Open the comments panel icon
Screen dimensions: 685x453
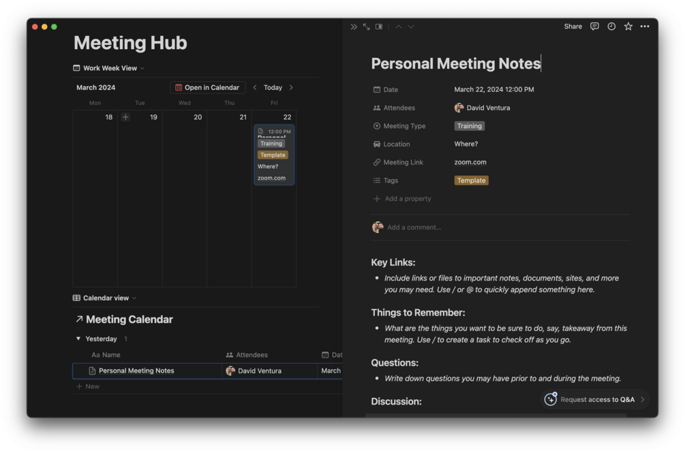point(594,26)
